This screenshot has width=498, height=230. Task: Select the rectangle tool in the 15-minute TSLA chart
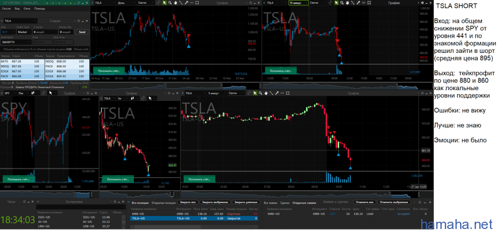[x=369, y=3]
